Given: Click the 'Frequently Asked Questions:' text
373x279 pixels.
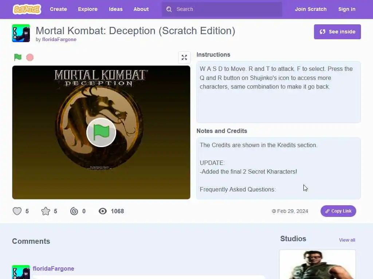Looking at the screenshot, I should tap(237, 189).
